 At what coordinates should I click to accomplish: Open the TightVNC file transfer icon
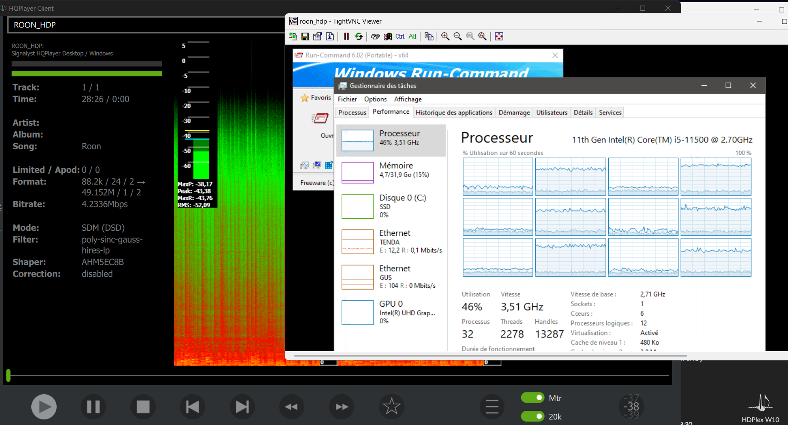pyautogui.click(x=429, y=36)
